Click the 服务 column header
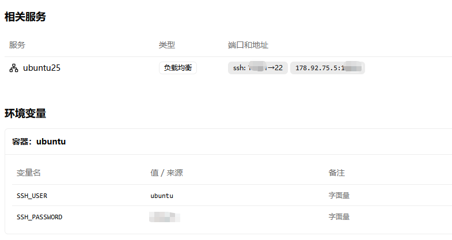Screen dimensions: 452x240 coord(17,45)
